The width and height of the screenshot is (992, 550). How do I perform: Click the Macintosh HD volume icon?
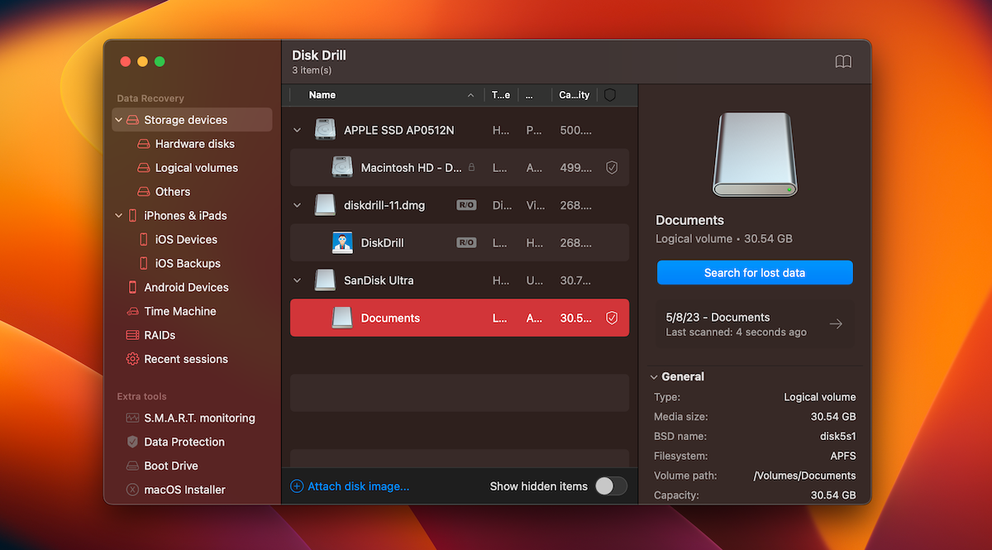342,167
